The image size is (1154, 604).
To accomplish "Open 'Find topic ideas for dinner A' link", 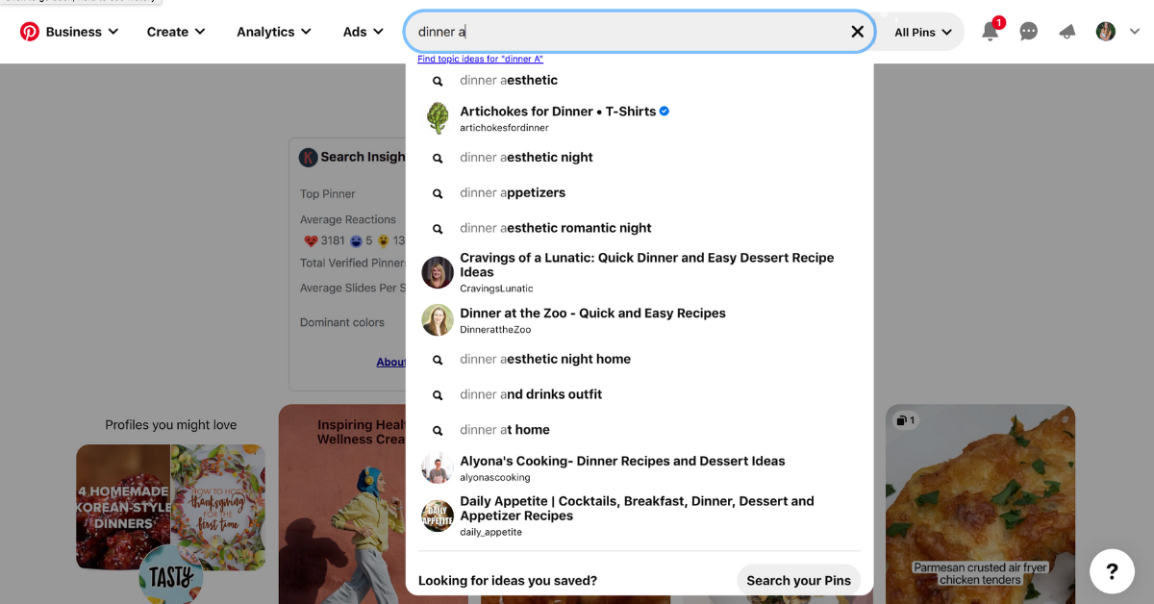I will pos(480,59).
